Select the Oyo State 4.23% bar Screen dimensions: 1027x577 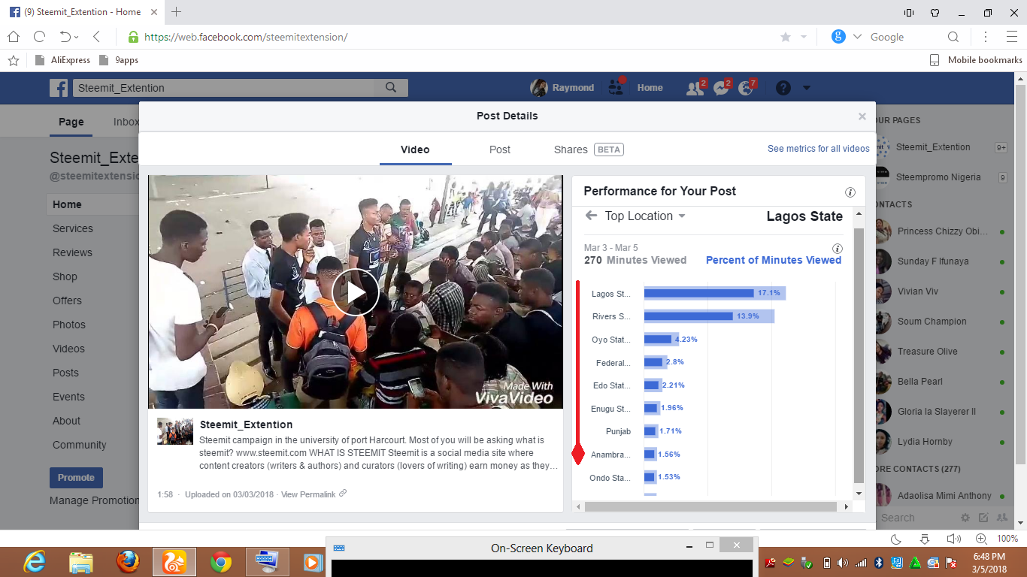point(662,339)
